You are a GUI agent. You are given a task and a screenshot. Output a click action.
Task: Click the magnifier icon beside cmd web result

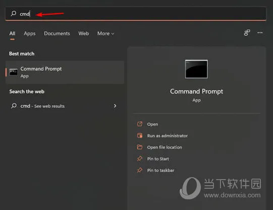tap(14, 106)
